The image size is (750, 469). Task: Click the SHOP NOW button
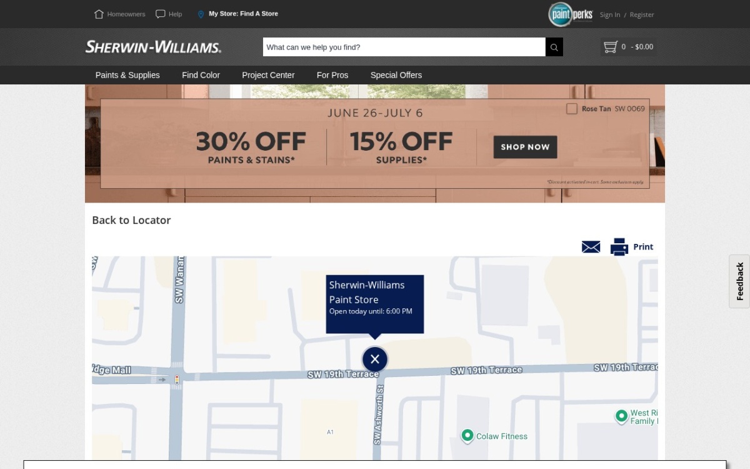point(525,147)
